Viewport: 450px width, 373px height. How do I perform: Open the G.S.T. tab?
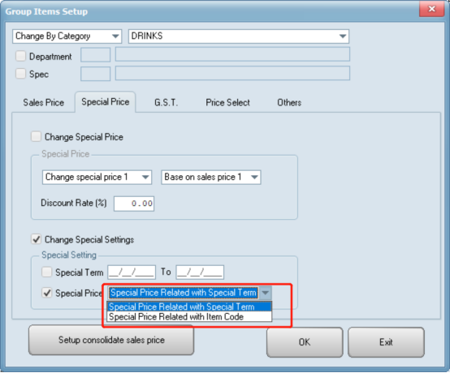coord(167,102)
